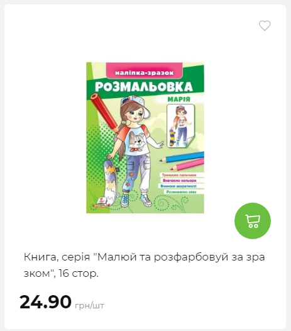The width and height of the screenshot is (291, 331).
Task: Click the large red pencil on cover
Action: point(104,113)
